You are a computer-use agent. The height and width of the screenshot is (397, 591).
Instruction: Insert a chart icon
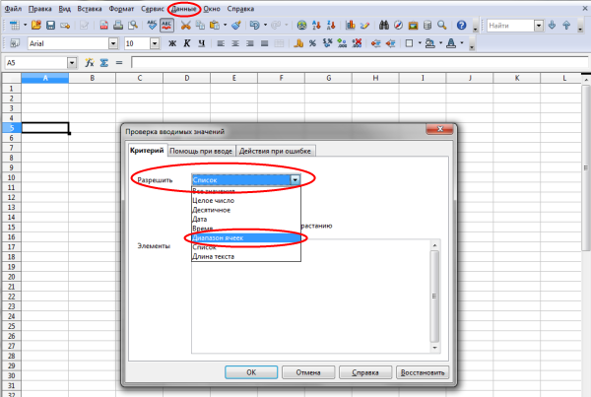coord(350,26)
